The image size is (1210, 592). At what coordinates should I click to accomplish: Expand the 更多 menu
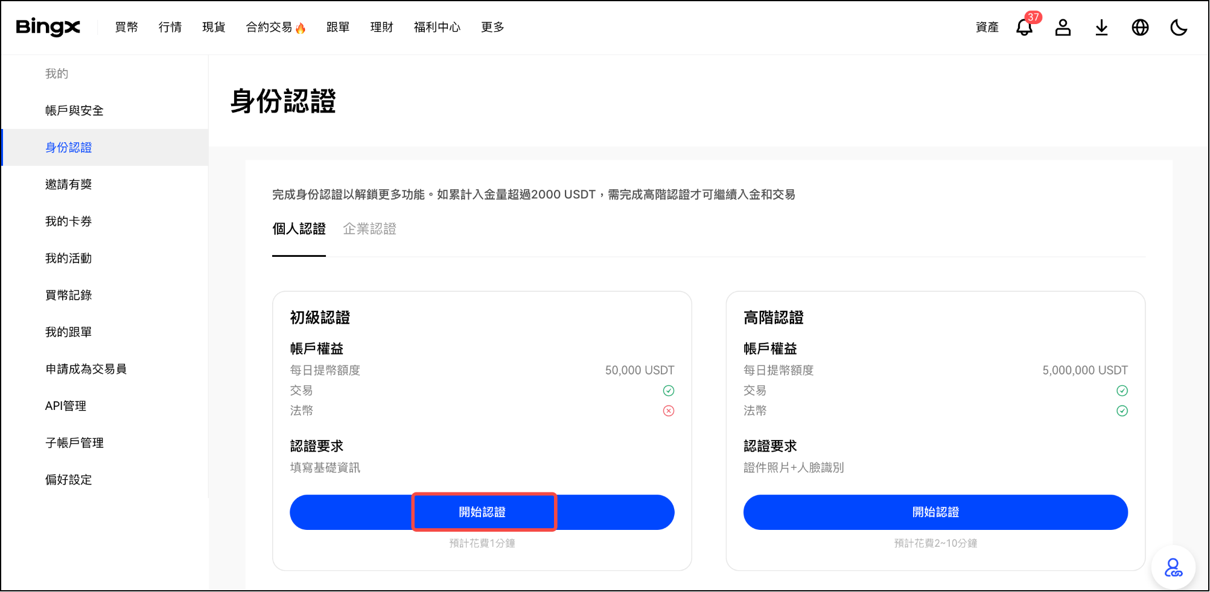point(492,27)
